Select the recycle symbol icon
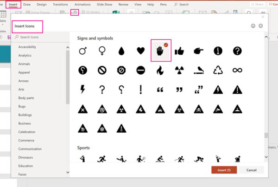Screen dimensions: 278x187 pos(218,71)
